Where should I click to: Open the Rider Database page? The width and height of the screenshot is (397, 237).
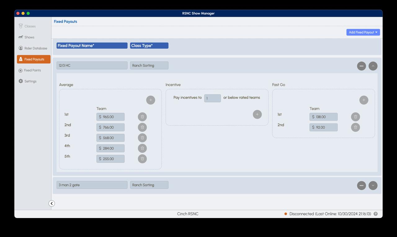[x=35, y=48]
